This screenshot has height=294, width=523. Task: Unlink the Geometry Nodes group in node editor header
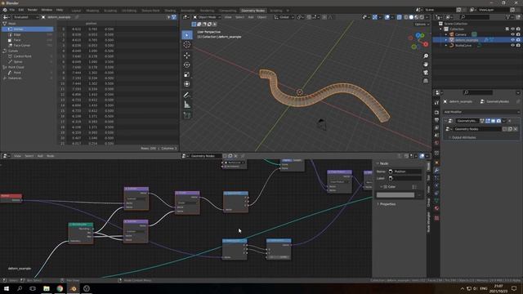(236, 156)
